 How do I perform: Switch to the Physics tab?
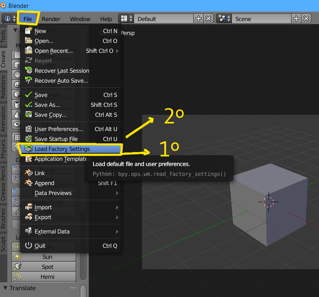[4, 149]
